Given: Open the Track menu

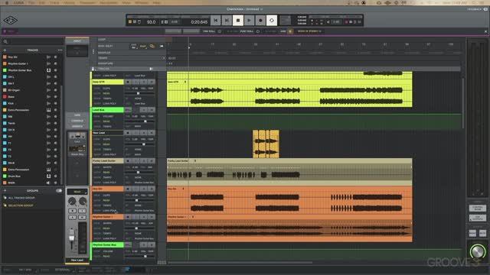Looking at the screenshot, I should click(54, 2).
